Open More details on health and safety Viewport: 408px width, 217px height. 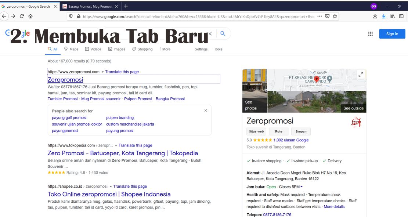pos(334,207)
